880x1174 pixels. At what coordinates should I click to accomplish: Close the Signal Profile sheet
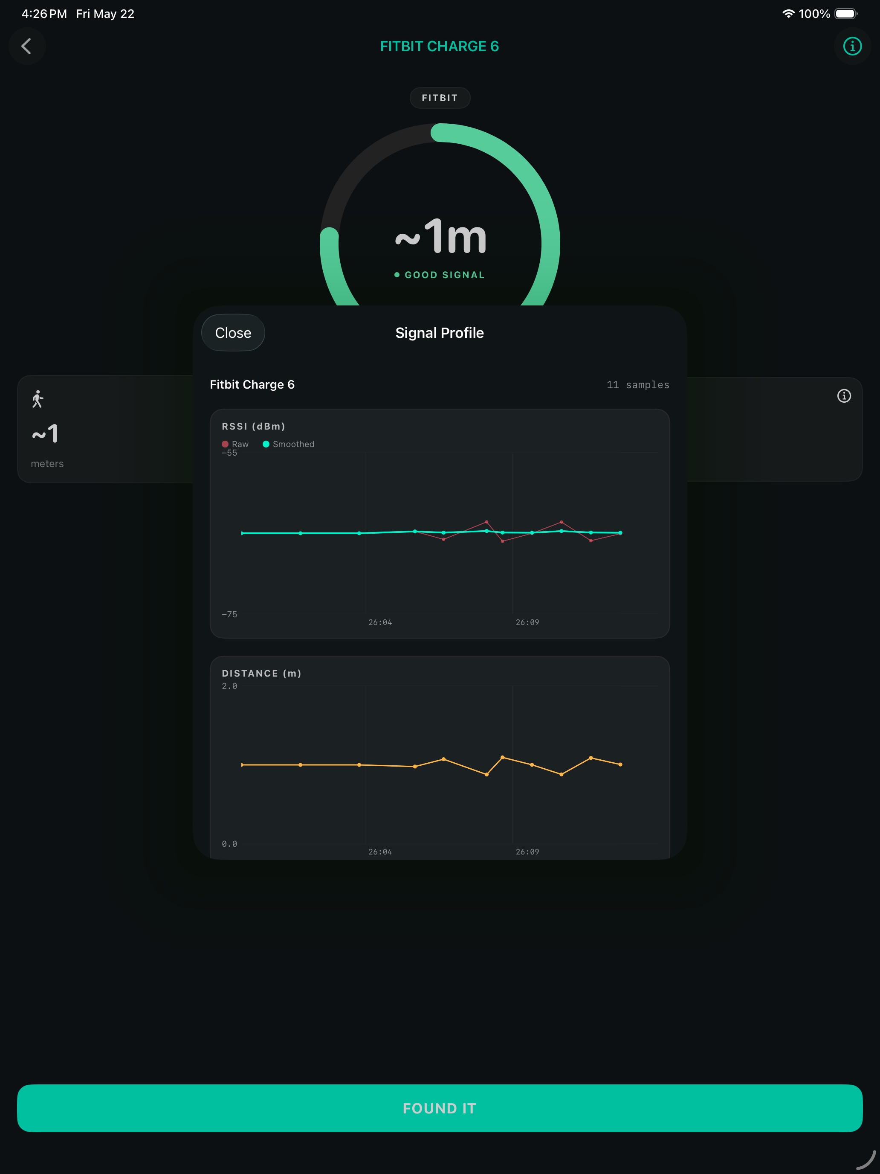tap(233, 333)
